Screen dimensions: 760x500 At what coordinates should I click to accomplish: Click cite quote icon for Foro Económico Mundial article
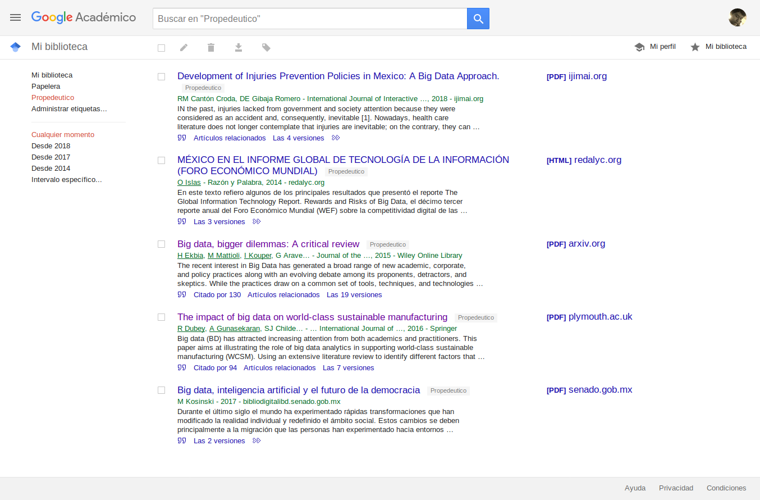[182, 221]
